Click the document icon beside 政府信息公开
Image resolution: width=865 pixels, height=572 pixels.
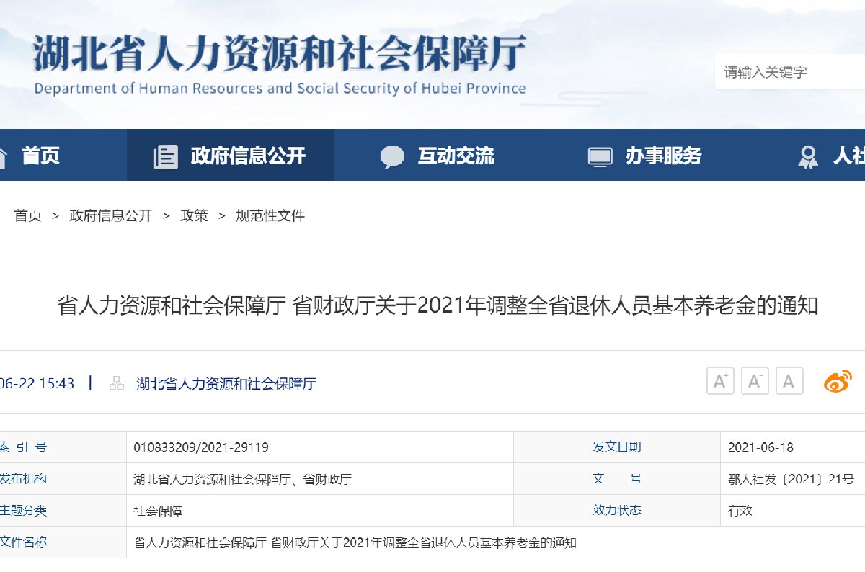[166, 156]
